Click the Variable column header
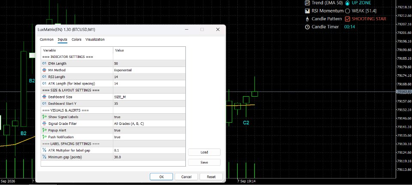 (77, 50)
